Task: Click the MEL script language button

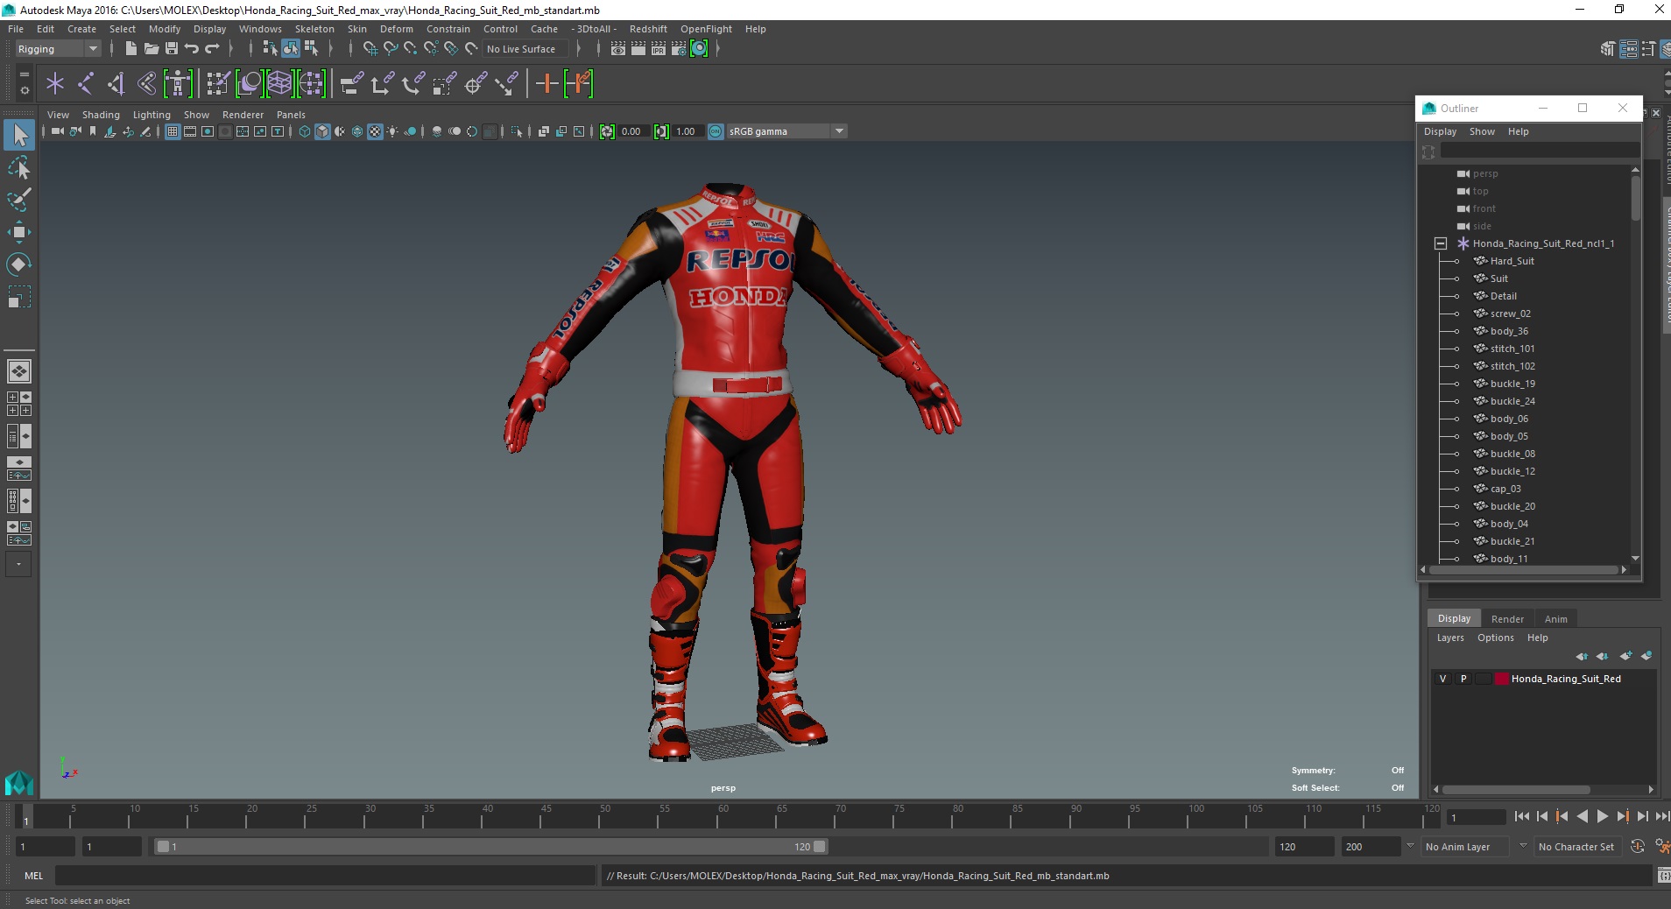Action: [x=33, y=876]
